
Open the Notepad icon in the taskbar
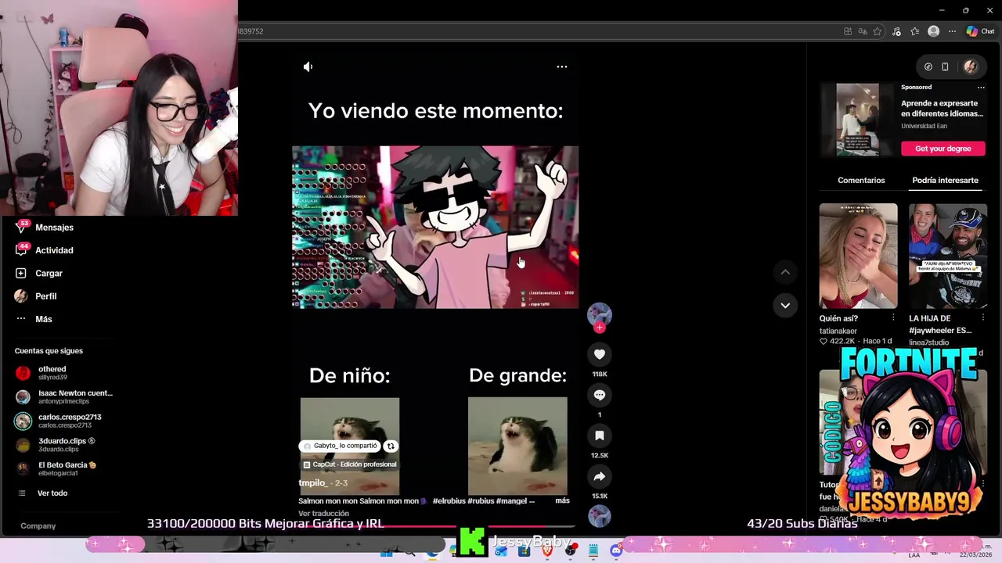click(x=593, y=551)
